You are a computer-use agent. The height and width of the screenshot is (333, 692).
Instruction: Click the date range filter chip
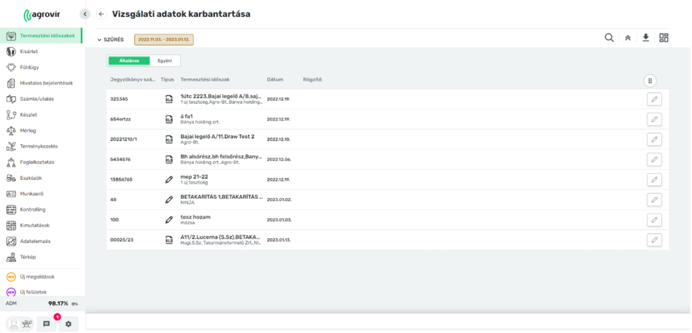click(164, 39)
